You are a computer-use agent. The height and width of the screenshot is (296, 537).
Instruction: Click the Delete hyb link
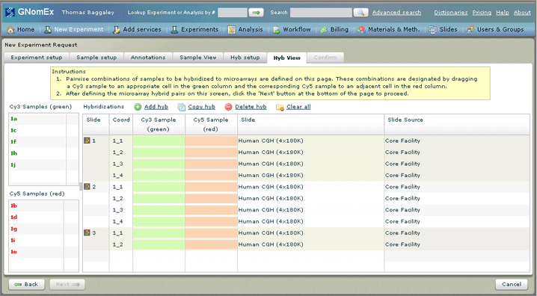251,107
